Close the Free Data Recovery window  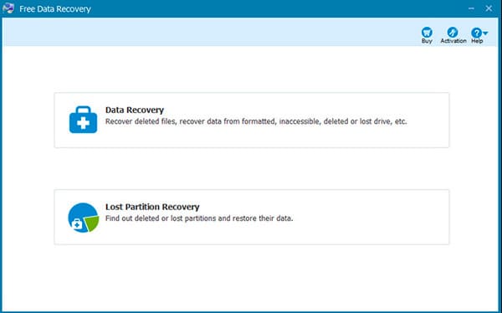point(489,8)
